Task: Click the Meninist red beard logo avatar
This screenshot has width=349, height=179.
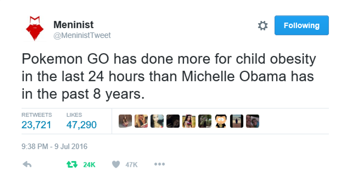Action: pyautogui.click(x=35, y=28)
